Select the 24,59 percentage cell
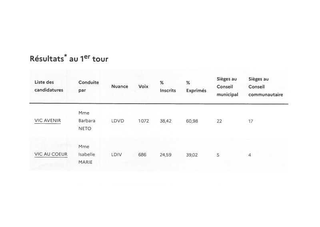 pos(166,155)
